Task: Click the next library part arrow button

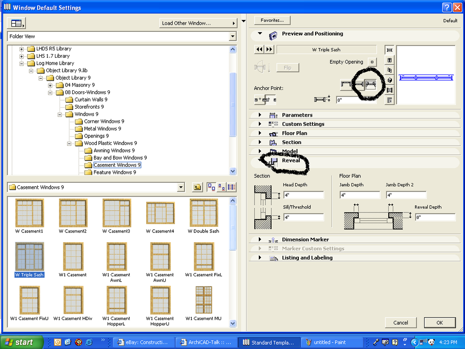Action: coord(269,49)
